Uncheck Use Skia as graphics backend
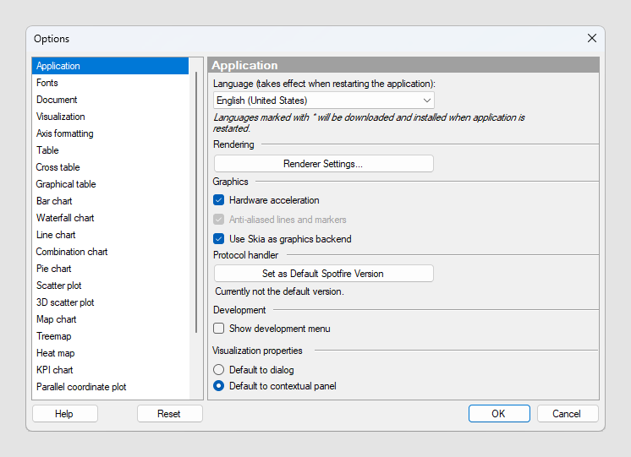This screenshot has height=457, width=631. [x=219, y=239]
